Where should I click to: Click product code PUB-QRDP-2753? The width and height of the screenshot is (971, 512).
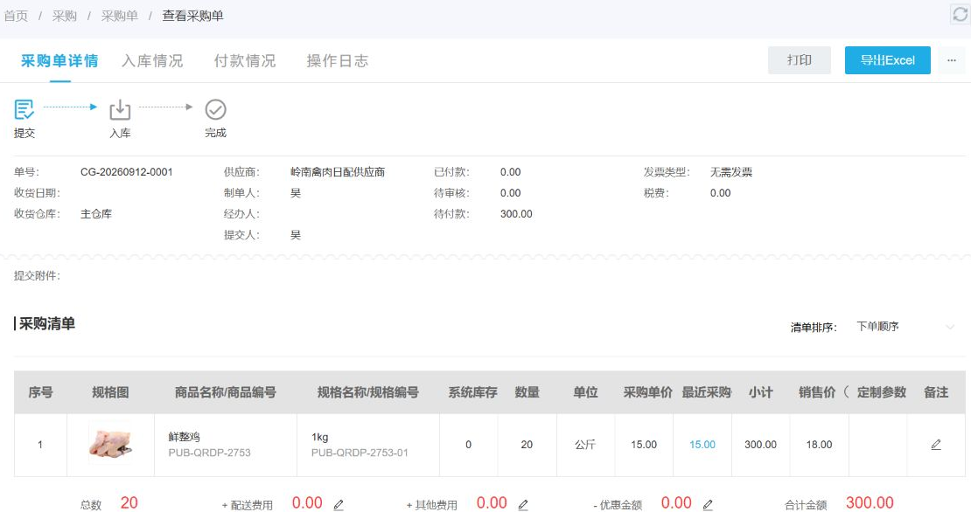209,453
